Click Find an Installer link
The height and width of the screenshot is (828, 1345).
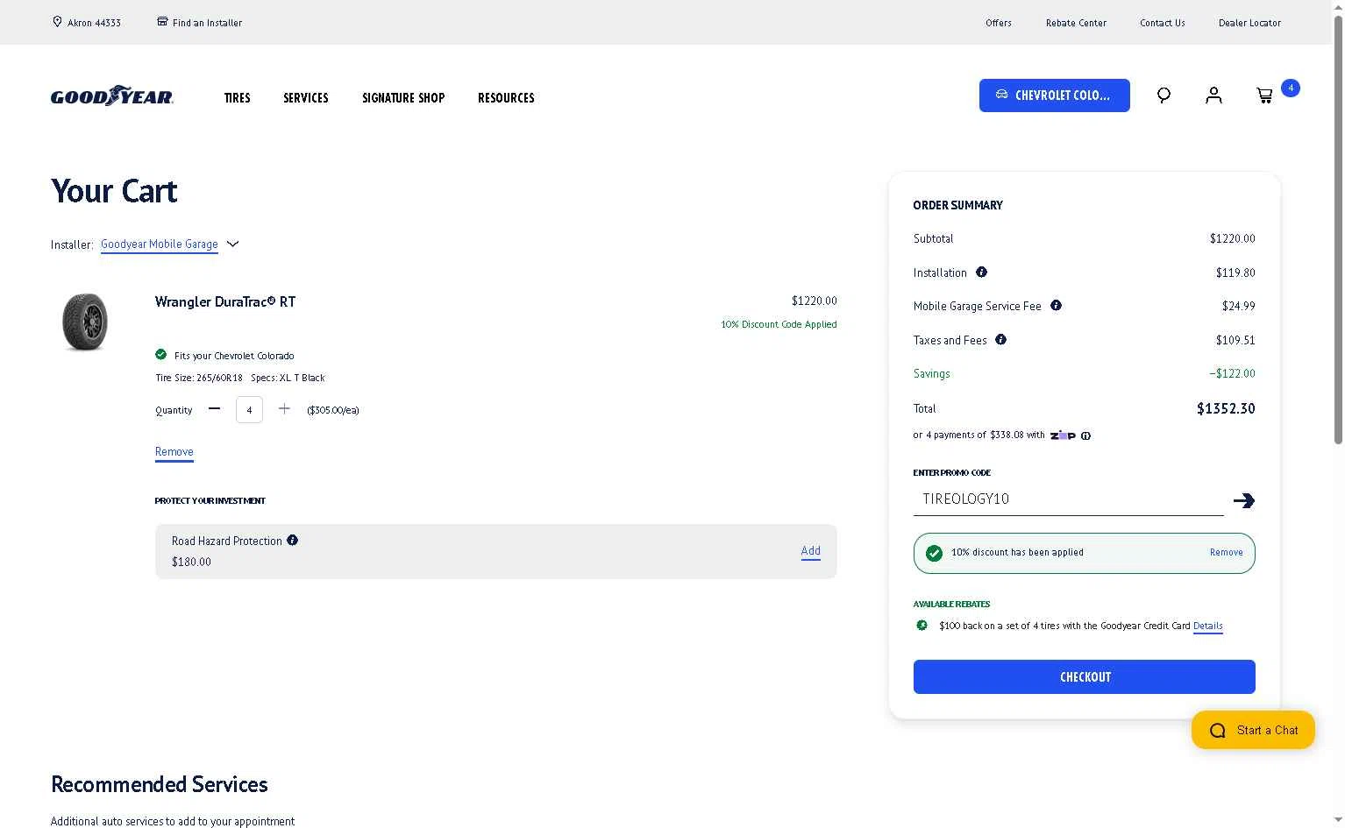pyautogui.click(x=207, y=23)
